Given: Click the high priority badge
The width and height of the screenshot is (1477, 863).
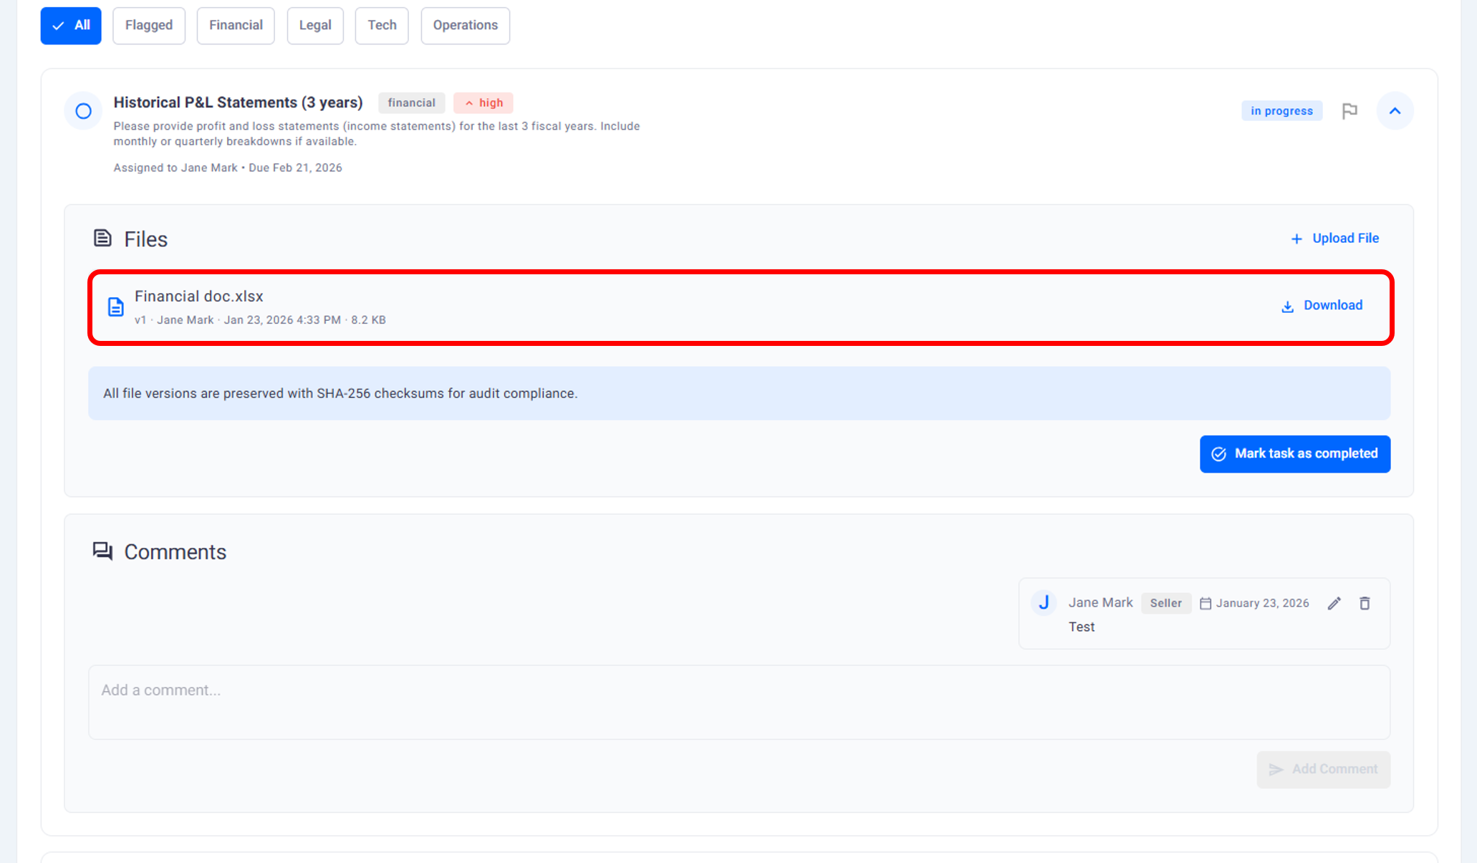Looking at the screenshot, I should point(483,103).
